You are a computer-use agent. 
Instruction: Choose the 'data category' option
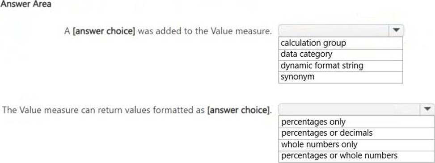(340, 55)
